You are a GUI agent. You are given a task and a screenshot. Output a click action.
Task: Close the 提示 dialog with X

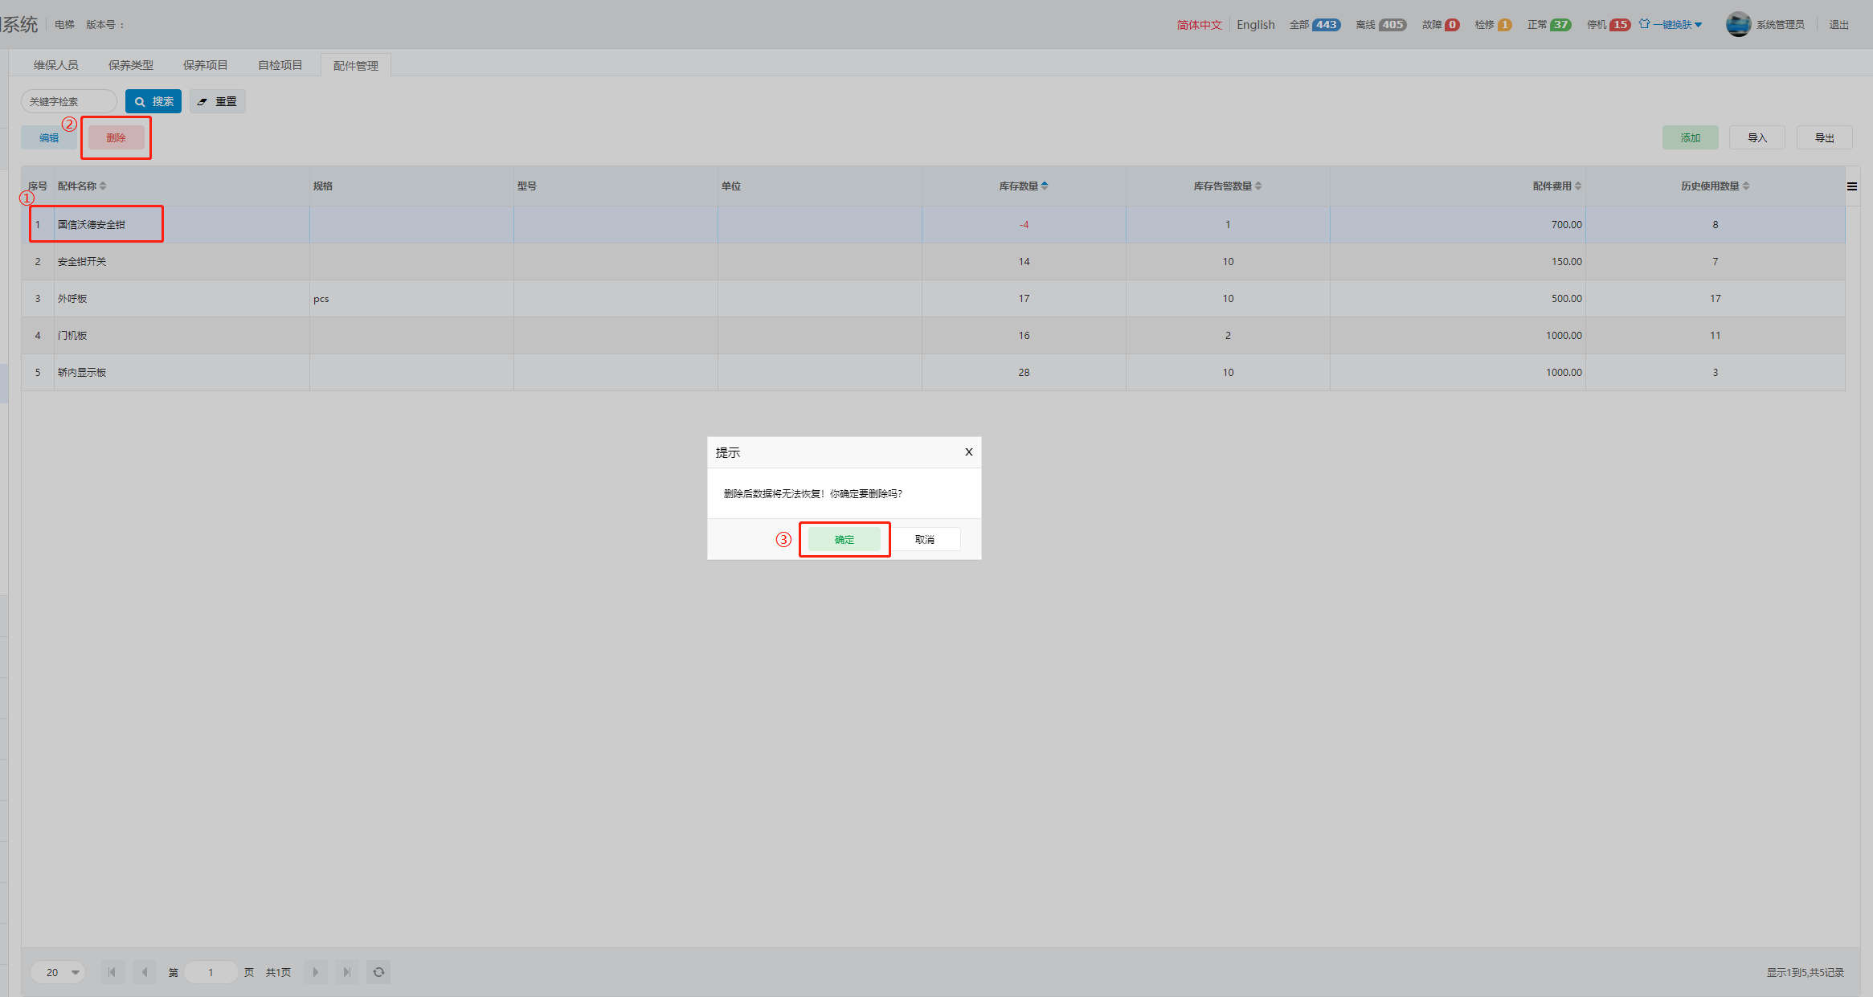968,452
